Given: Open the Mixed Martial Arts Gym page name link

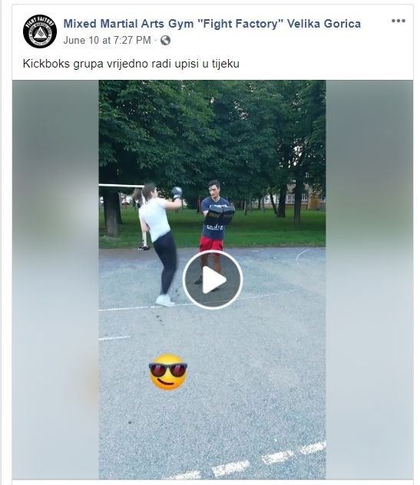Looking at the screenshot, I should click(x=212, y=24).
